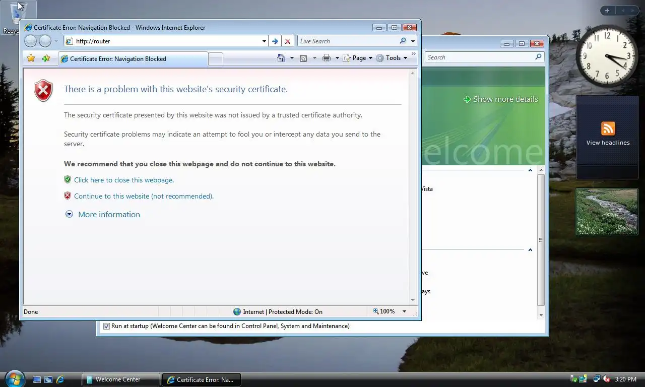The image size is (645, 387).
Task: Open the zoom level dropdown arrow
Action: coord(404,311)
